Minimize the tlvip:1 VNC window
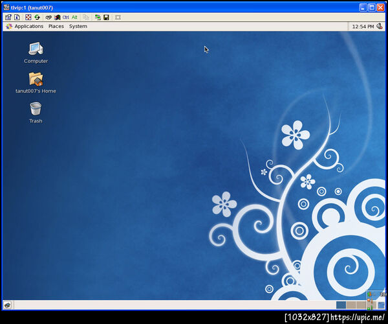388x324 pixels. coord(363,7)
